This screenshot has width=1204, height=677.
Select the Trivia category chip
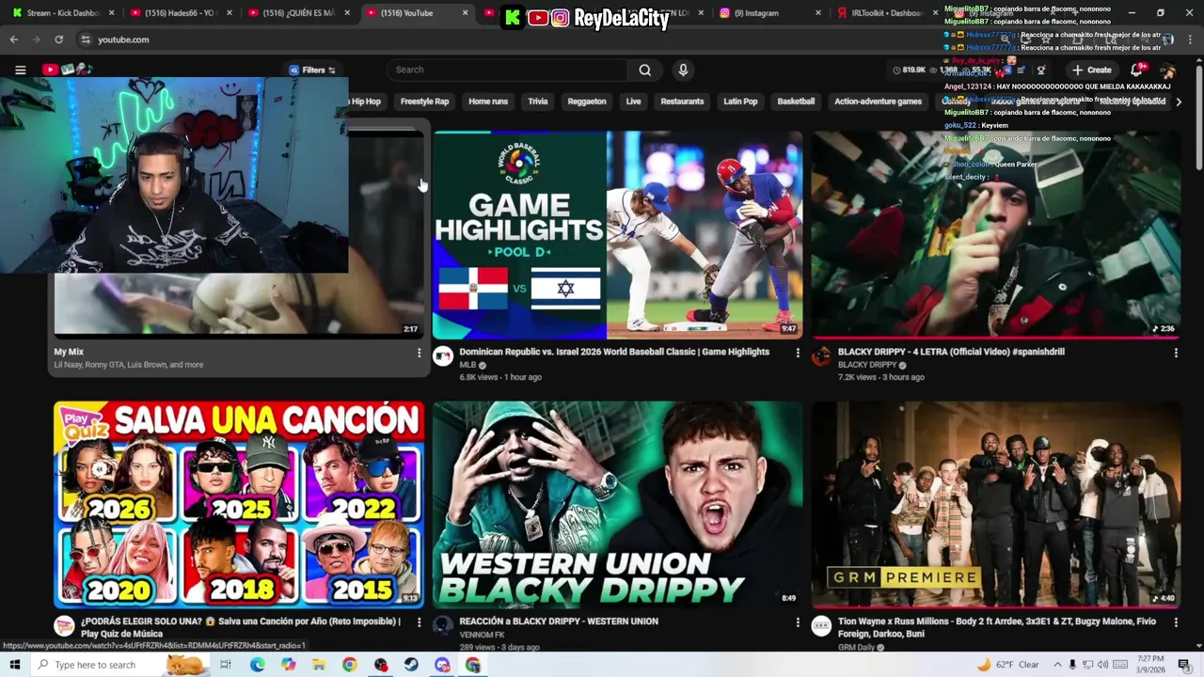(x=537, y=102)
